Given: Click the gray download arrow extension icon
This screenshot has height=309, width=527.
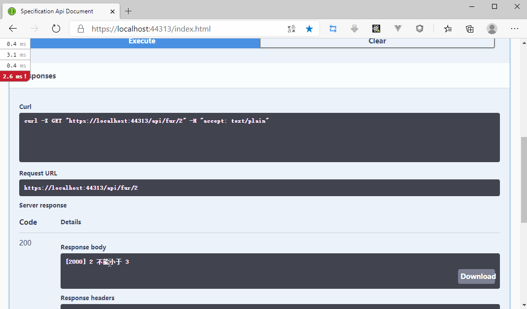Looking at the screenshot, I should coord(355,29).
